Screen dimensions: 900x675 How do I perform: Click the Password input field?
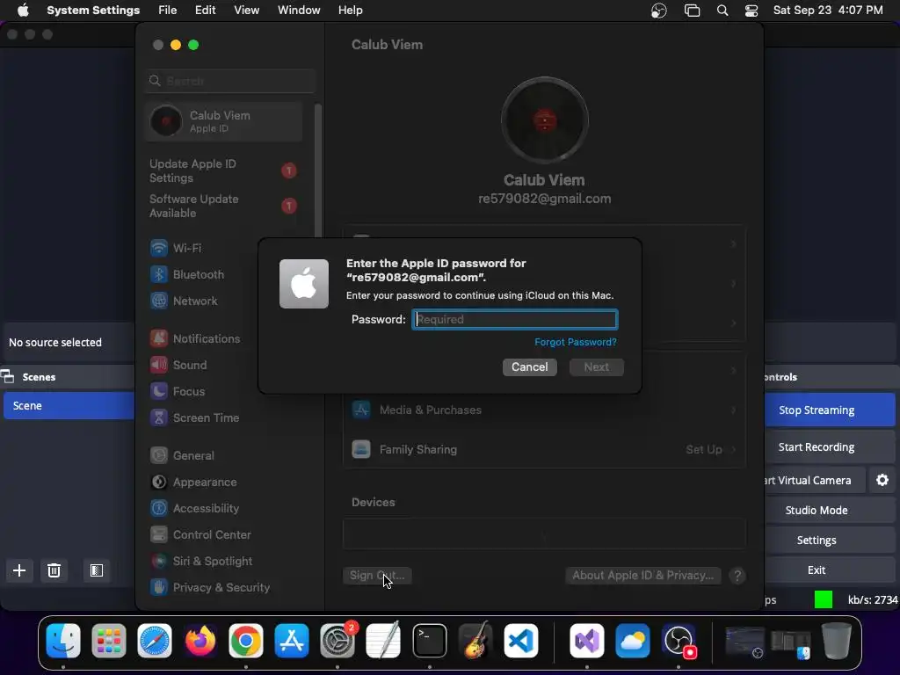pyautogui.click(x=515, y=319)
